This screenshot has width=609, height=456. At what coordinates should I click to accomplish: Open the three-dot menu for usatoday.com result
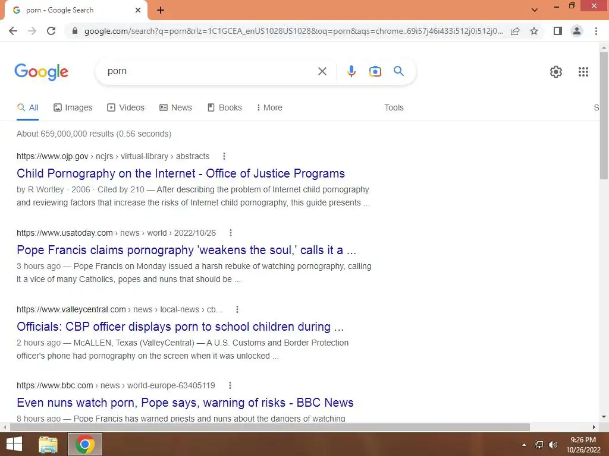click(231, 233)
